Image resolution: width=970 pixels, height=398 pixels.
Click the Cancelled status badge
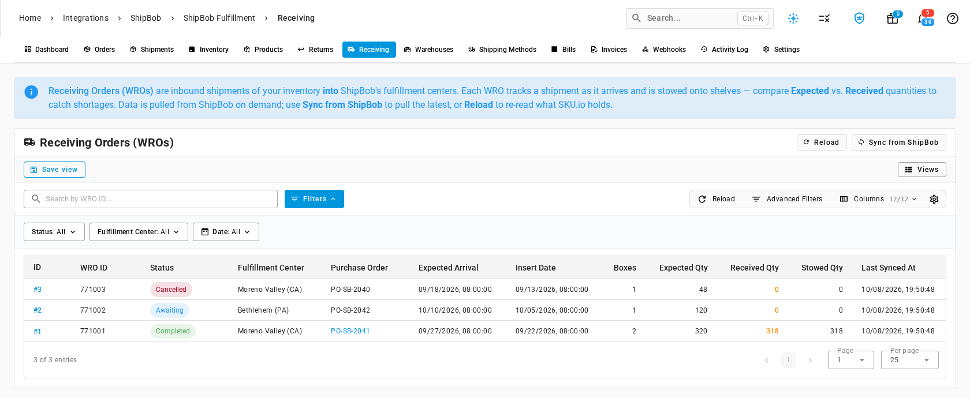tap(171, 290)
